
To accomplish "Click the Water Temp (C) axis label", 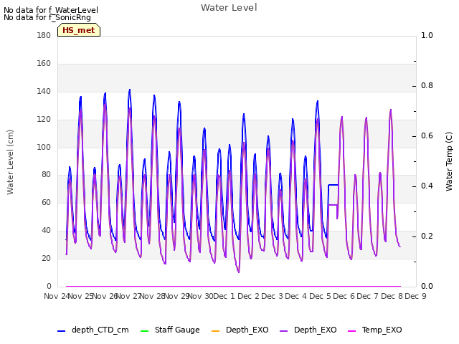I will [x=449, y=161].
